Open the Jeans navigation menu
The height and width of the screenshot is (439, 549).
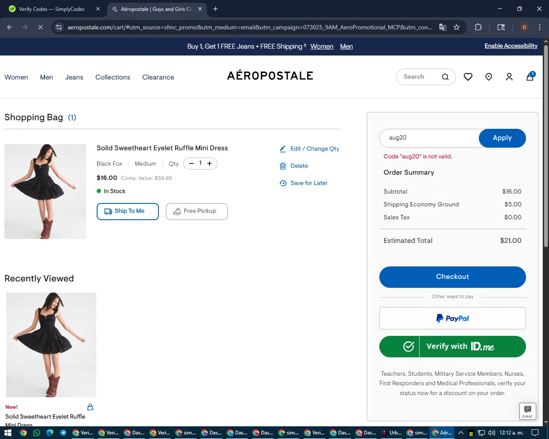74,77
